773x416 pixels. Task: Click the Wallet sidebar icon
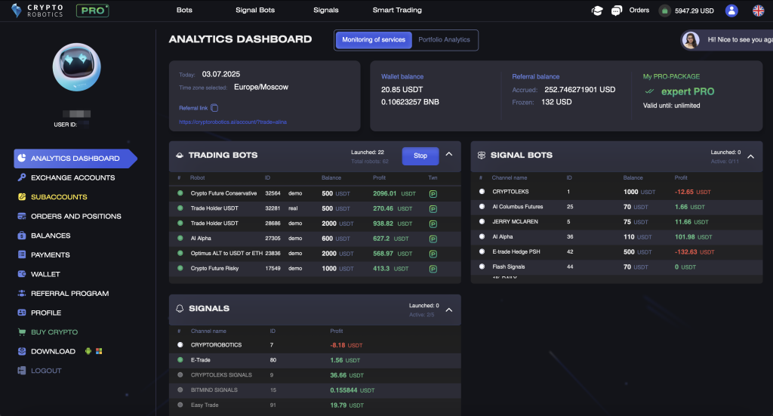[22, 273]
